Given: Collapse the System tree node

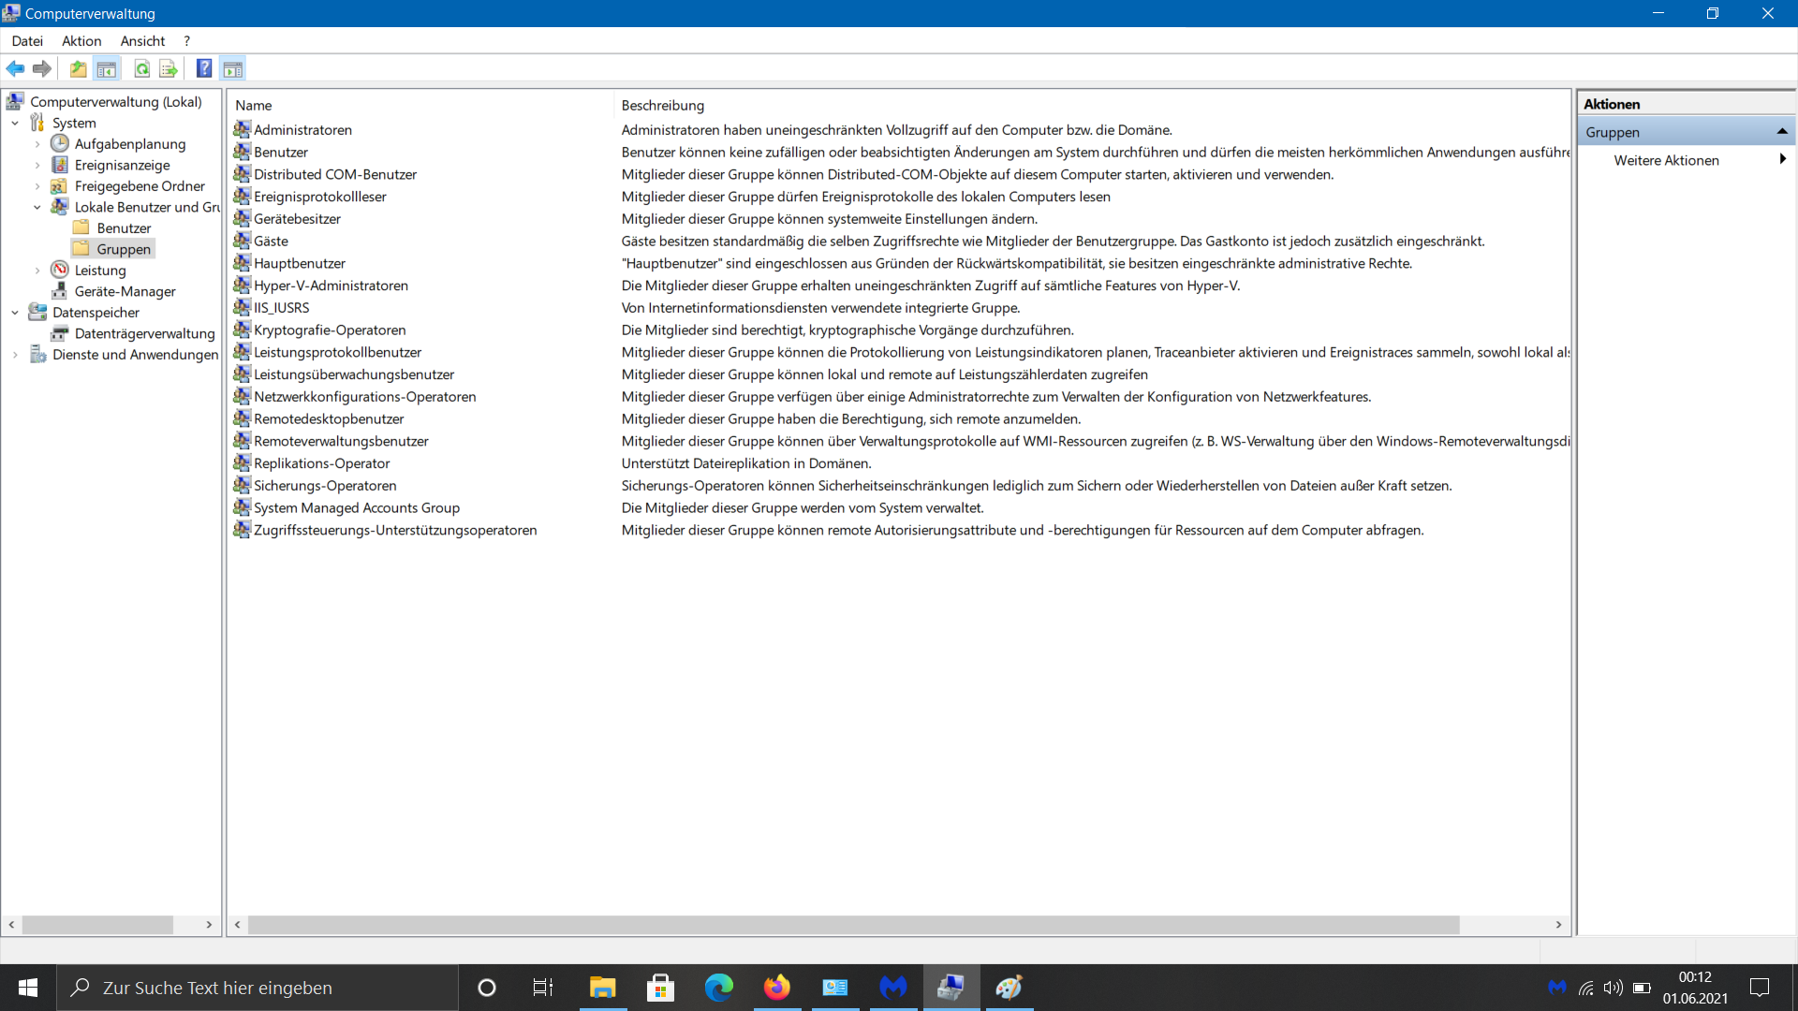Looking at the screenshot, I should tap(15, 123).
